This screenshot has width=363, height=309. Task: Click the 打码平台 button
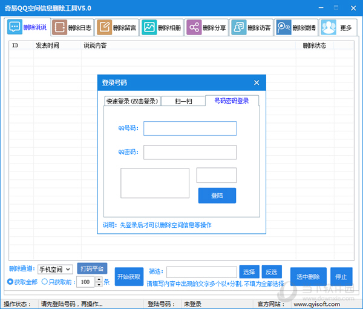(x=92, y=268)
